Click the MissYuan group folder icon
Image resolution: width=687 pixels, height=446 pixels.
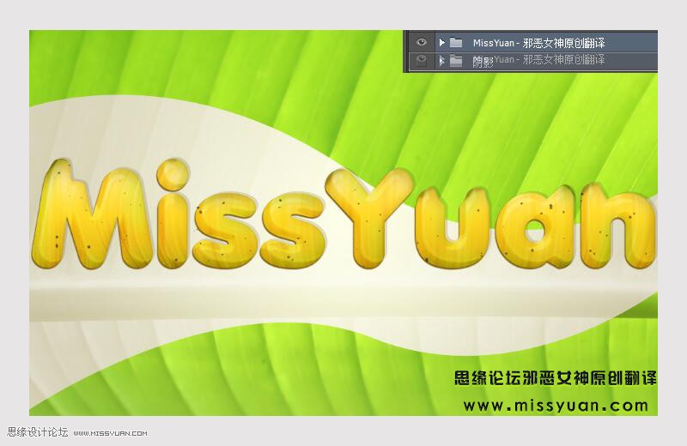(x=456, y=42)
